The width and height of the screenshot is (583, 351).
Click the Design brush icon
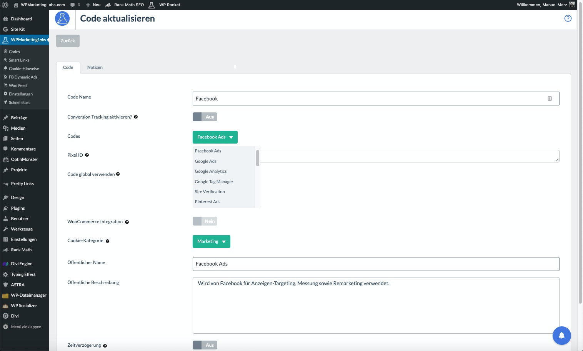(x=5, y=198)
